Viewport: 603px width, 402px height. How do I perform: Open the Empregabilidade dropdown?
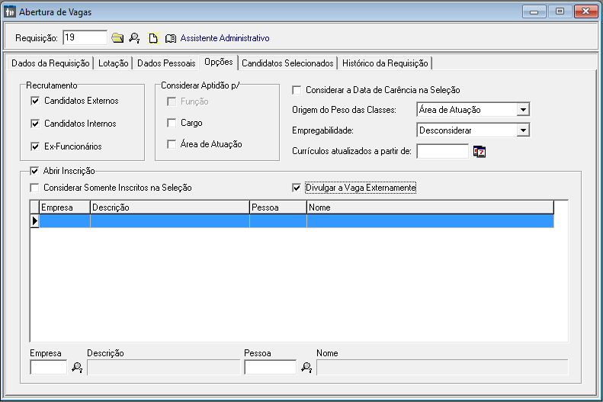(x=522, y=130)
